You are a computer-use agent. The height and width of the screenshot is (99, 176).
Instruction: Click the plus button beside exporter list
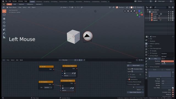(173, 72)
